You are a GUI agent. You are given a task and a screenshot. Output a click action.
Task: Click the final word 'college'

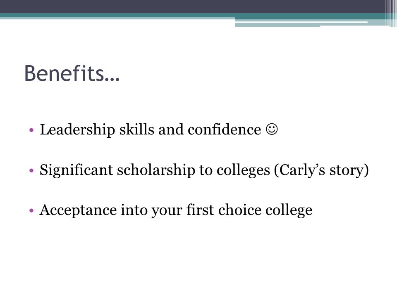(x=289, y=210)
